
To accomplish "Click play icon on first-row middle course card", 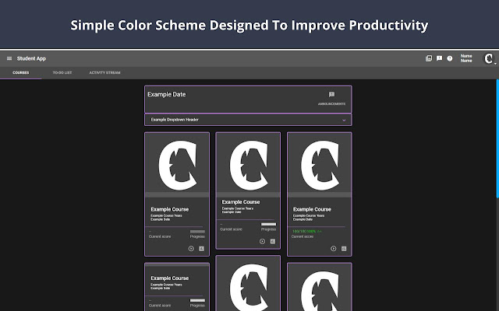I will point(262,241).
